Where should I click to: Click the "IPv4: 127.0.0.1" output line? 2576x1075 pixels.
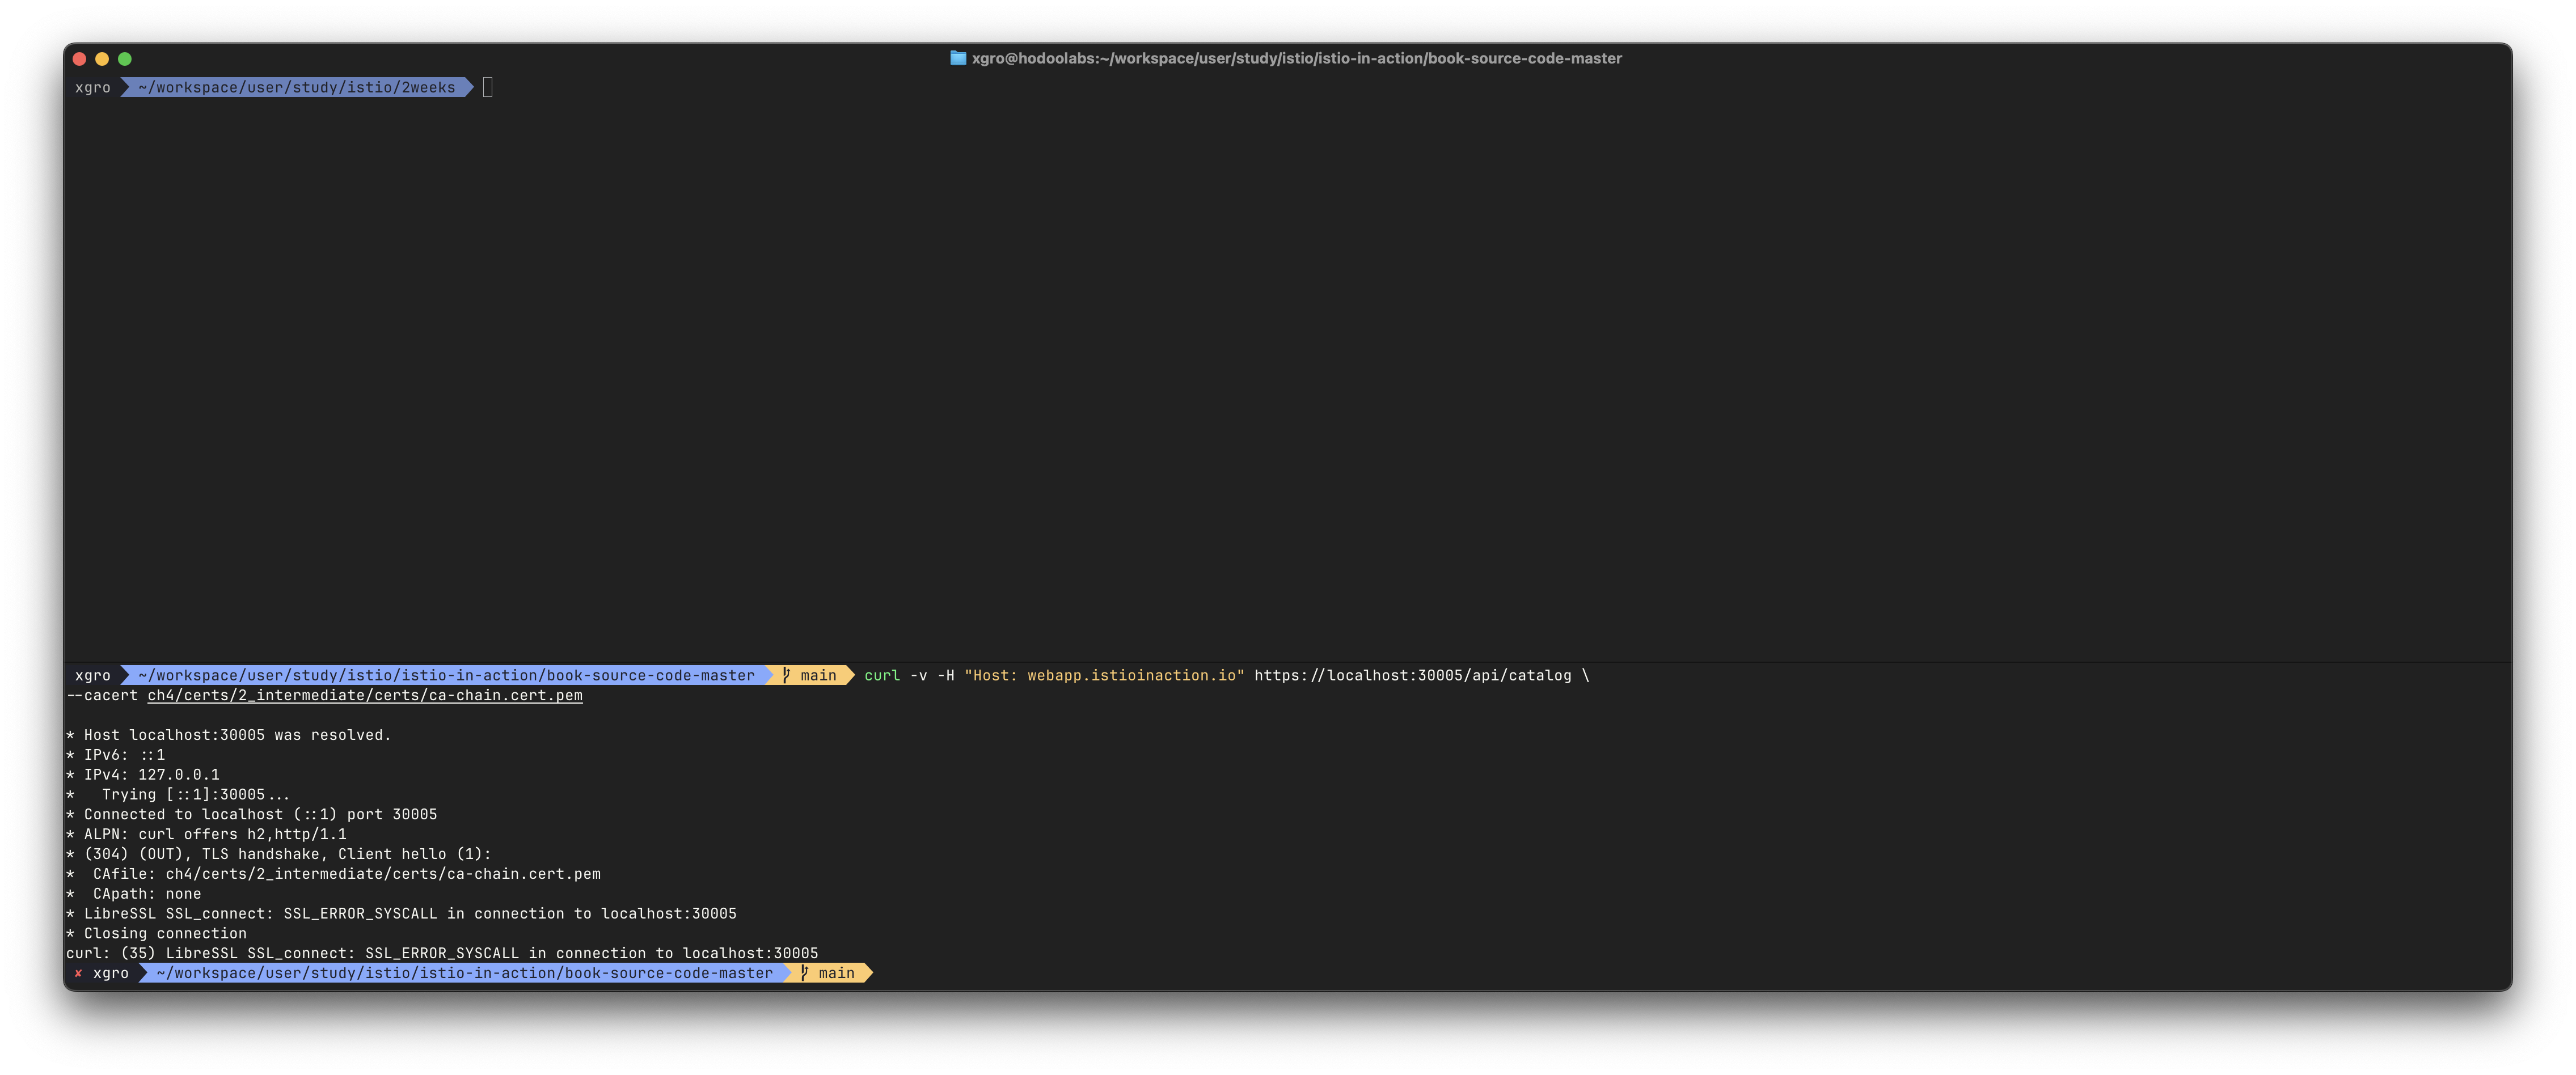143,775
